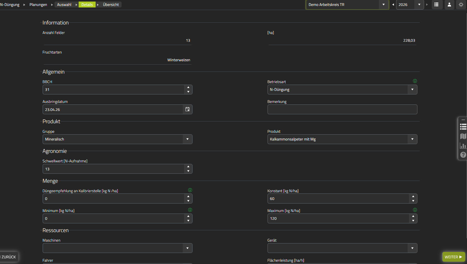Open the list menu icon in top bar
This screenshot has width=467, height=264.
click(x=436, y=5)
